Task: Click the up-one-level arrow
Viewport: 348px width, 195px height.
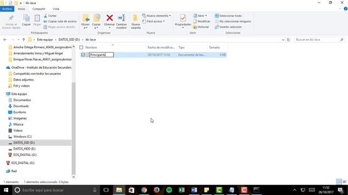Action: [x=24, y=40]
